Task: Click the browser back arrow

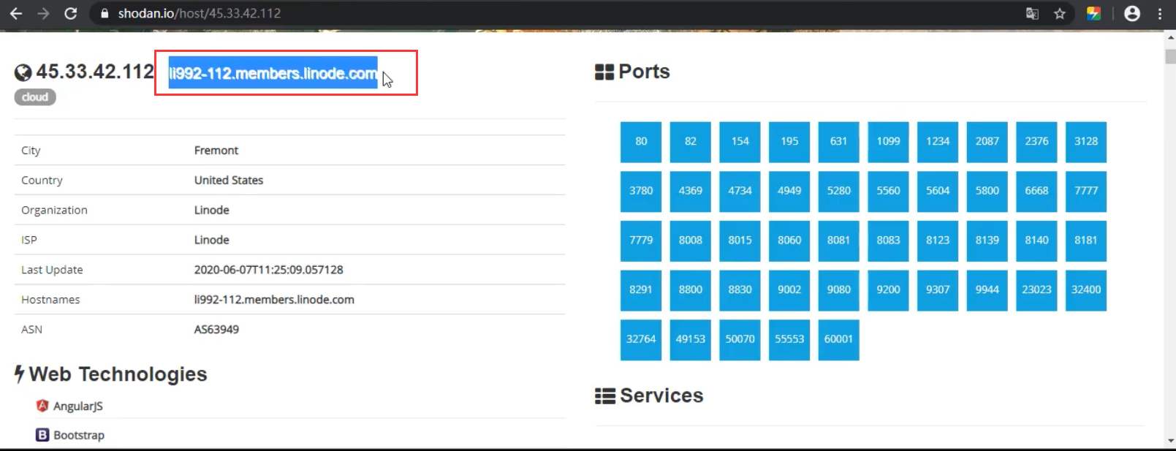Action: click(16, 13)
